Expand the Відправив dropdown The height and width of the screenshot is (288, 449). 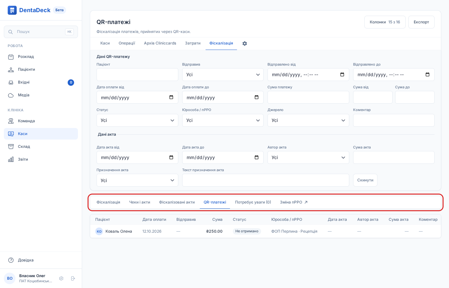click(x=223, y=75)
